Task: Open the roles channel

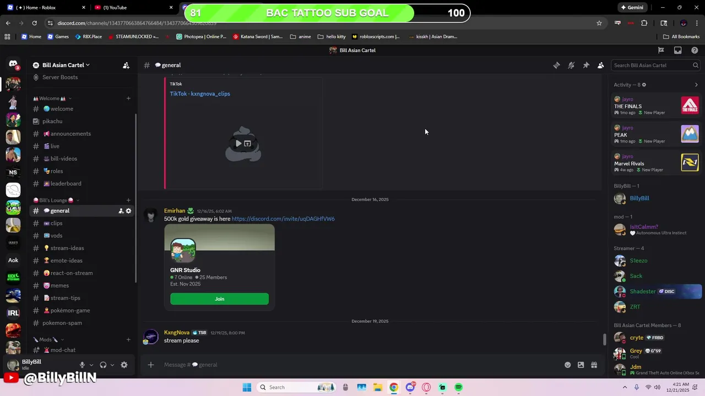Action: coord(82,171)
